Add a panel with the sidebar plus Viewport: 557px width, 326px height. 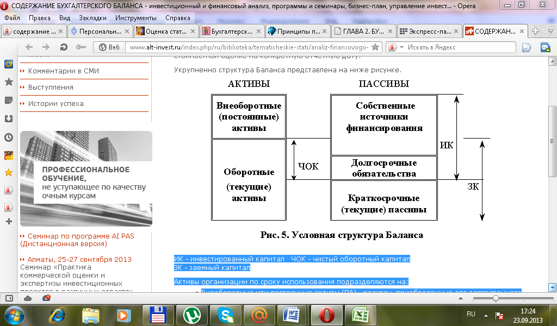9,222
